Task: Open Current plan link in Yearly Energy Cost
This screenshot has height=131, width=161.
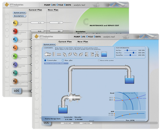Action: click(68, 117)
